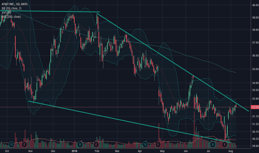Click the Feb label on time axis
The width and height of the screenshot is (259, 153).
tap(97, 151)
